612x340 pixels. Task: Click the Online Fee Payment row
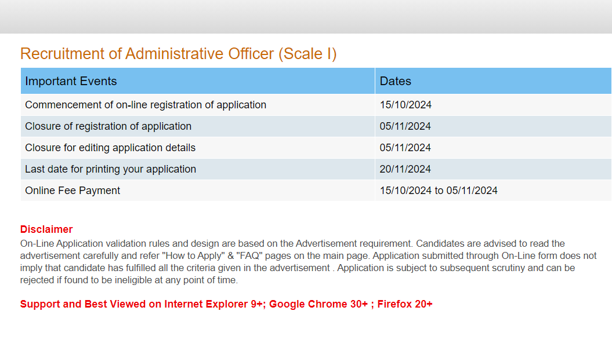pyautogui.click(x=72, y=190)
